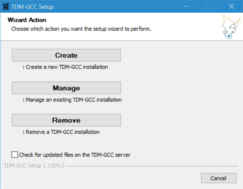Click the disabled maximize window icon

[x=208, y=7]
